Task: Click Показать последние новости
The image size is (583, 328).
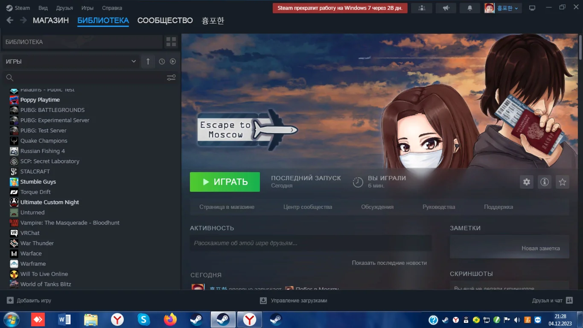Action: 389,263
